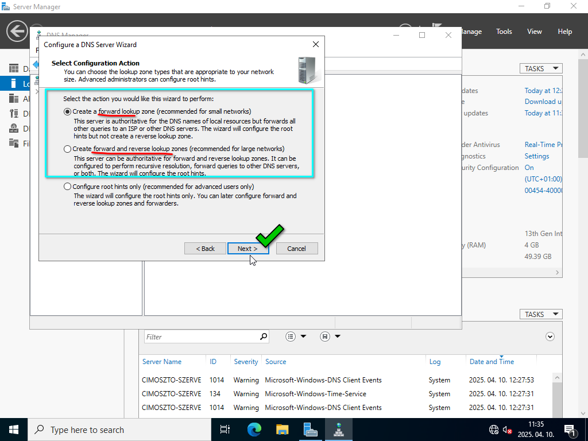Click the Server Manager taskbar icon
This screenshot has height=441, width=588.
coord(310,430)
